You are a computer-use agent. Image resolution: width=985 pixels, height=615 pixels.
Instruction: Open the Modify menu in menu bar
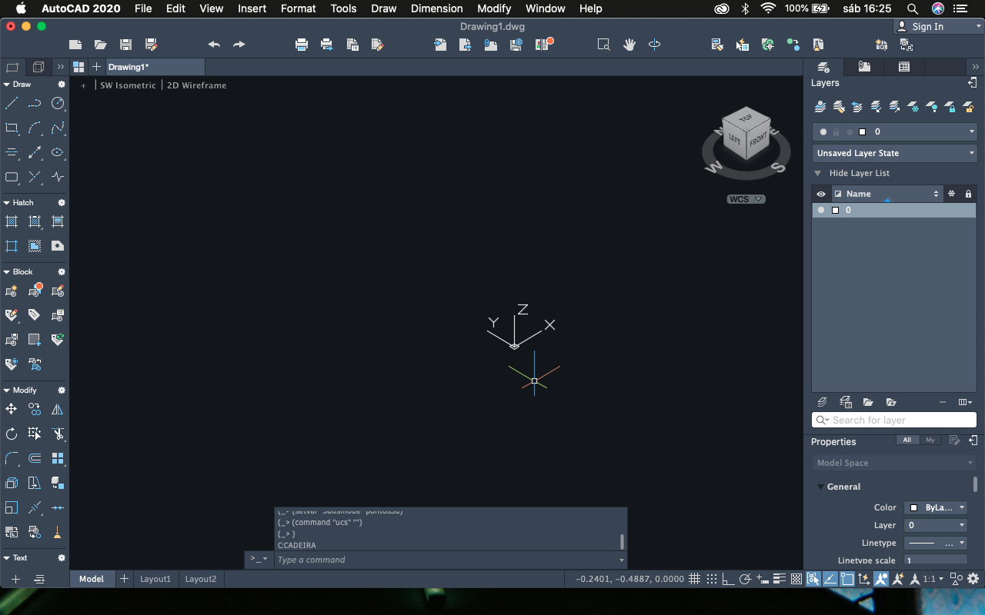(x=494, y=8)
